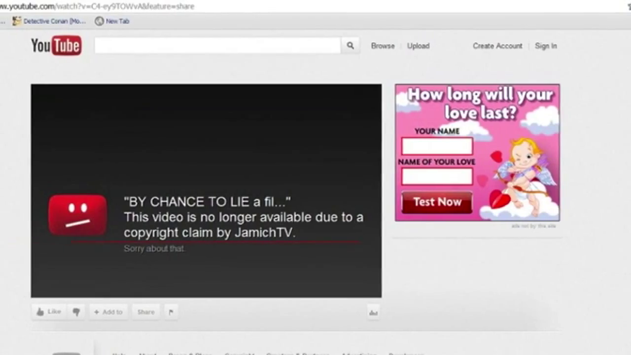This screenshot has width=631, height=355.
Task: Click the YouTube logo
Action: tap(56, 45)
